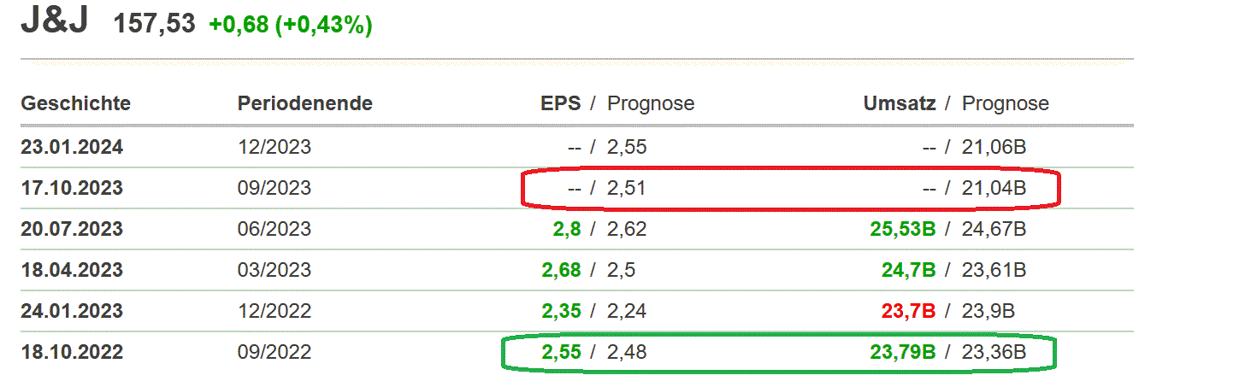Select the 18.10.2022 earnings date
Image resolution: width=1251 pixels, height=387 pixels.
click(72, 352)
